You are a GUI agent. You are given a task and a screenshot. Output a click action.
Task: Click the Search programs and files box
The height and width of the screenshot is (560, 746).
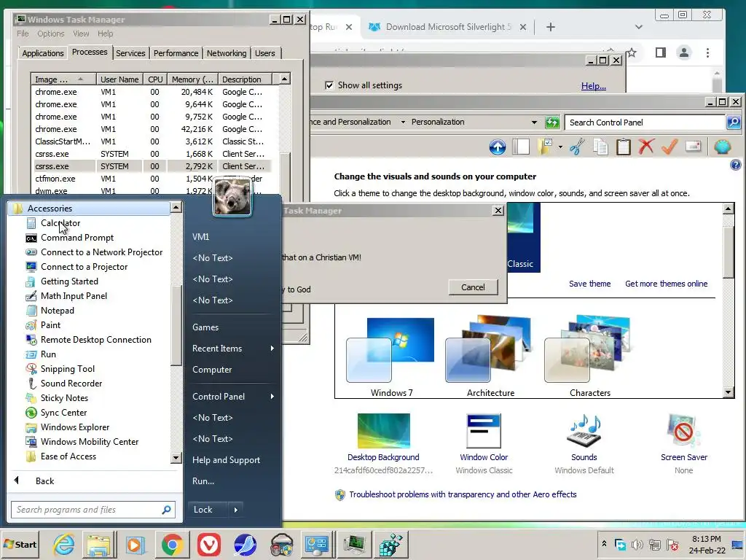point(93,510)
